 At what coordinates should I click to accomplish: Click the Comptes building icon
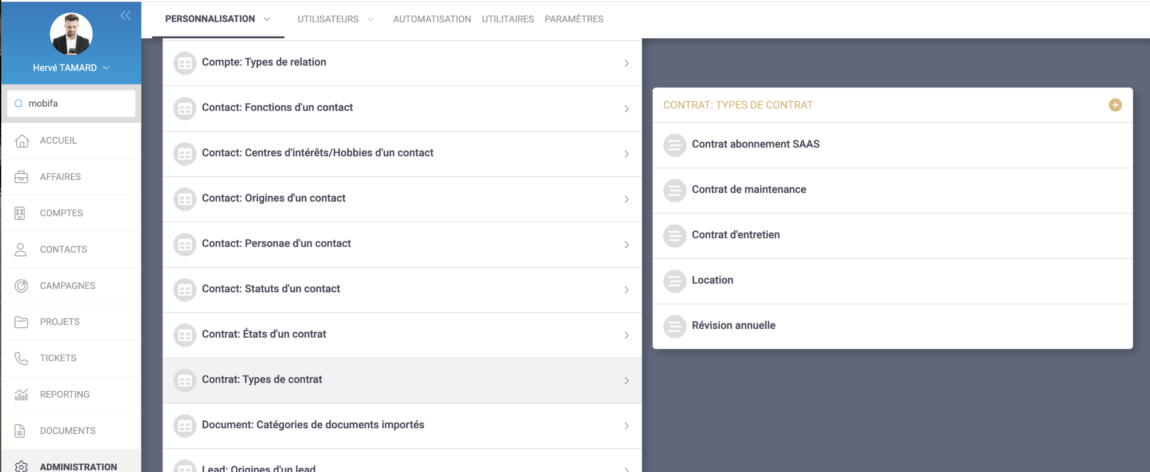(20, 213)
